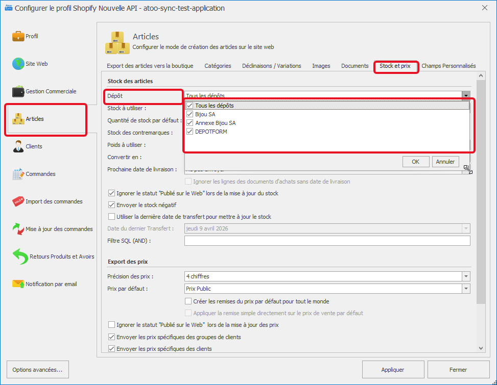The image size is (497, 385).
Task: Toggle Envoyer les prix spécifiques des clients
Action: (x=111, y=349)
